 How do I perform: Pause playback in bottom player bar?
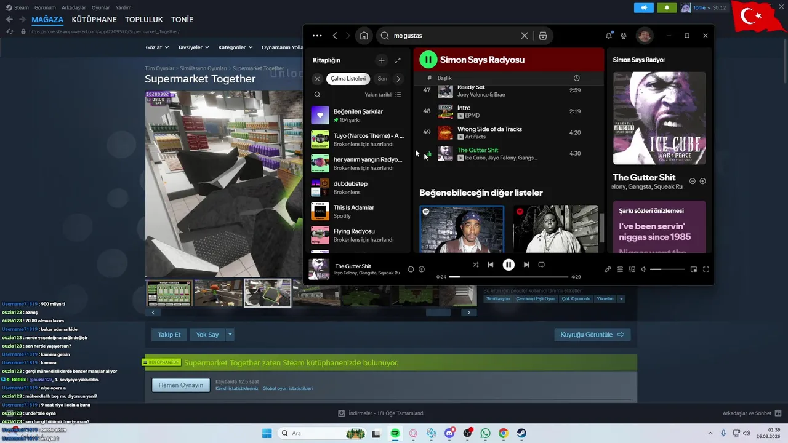coord(509,265)
